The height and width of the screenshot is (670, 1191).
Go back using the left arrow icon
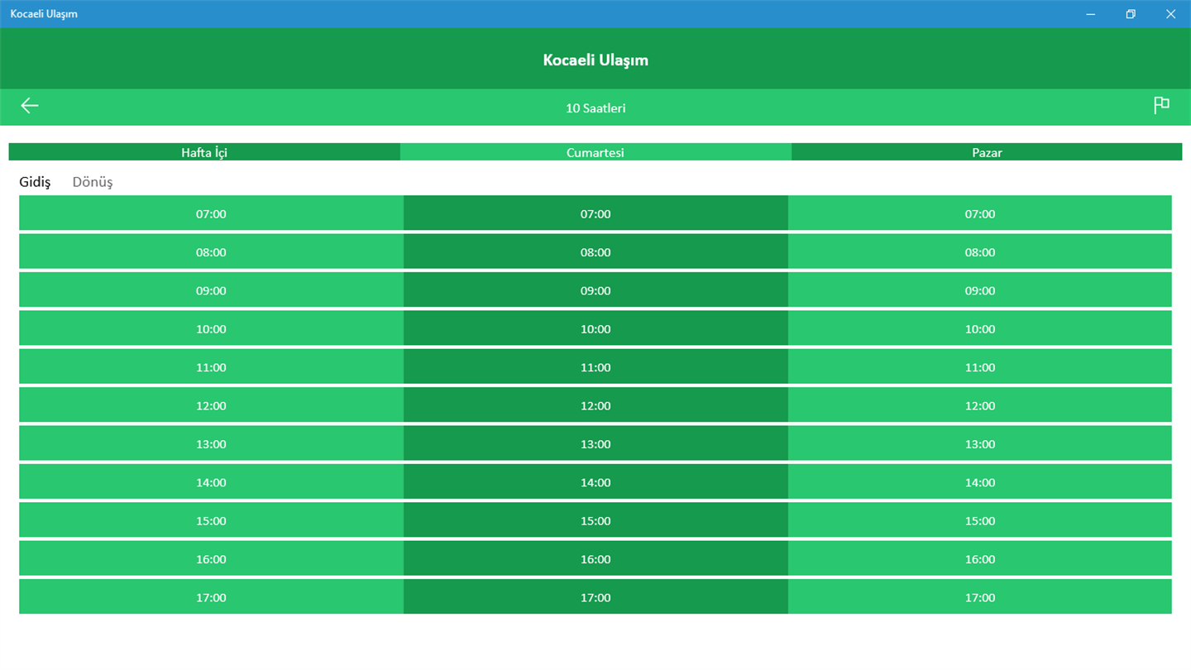point(30,105)
